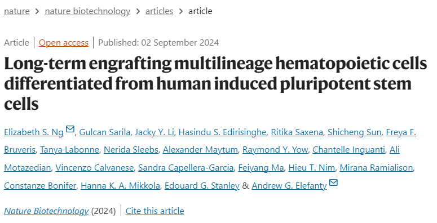Click envelope icon after Andrew G. Elefanty
Image resolution: width=437 pixels, height=223 pixels.
[333, 182]
